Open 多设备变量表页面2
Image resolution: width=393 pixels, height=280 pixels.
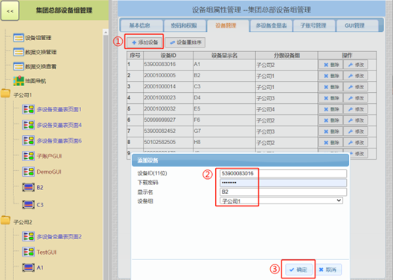[x=52, y=236]
